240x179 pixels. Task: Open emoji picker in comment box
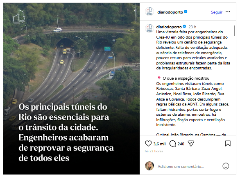pyautogui.click(x=226, y=166)
